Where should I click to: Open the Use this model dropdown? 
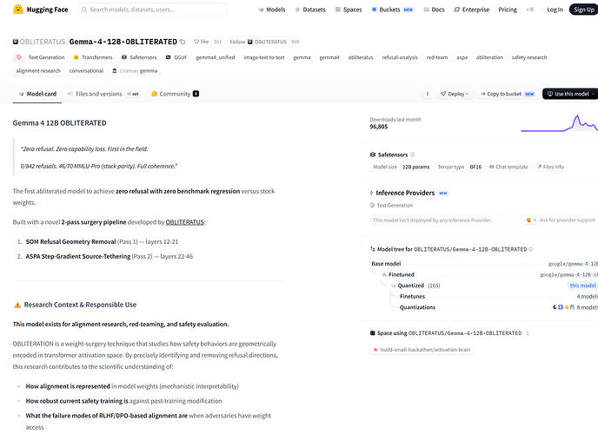tap(570, 94)
